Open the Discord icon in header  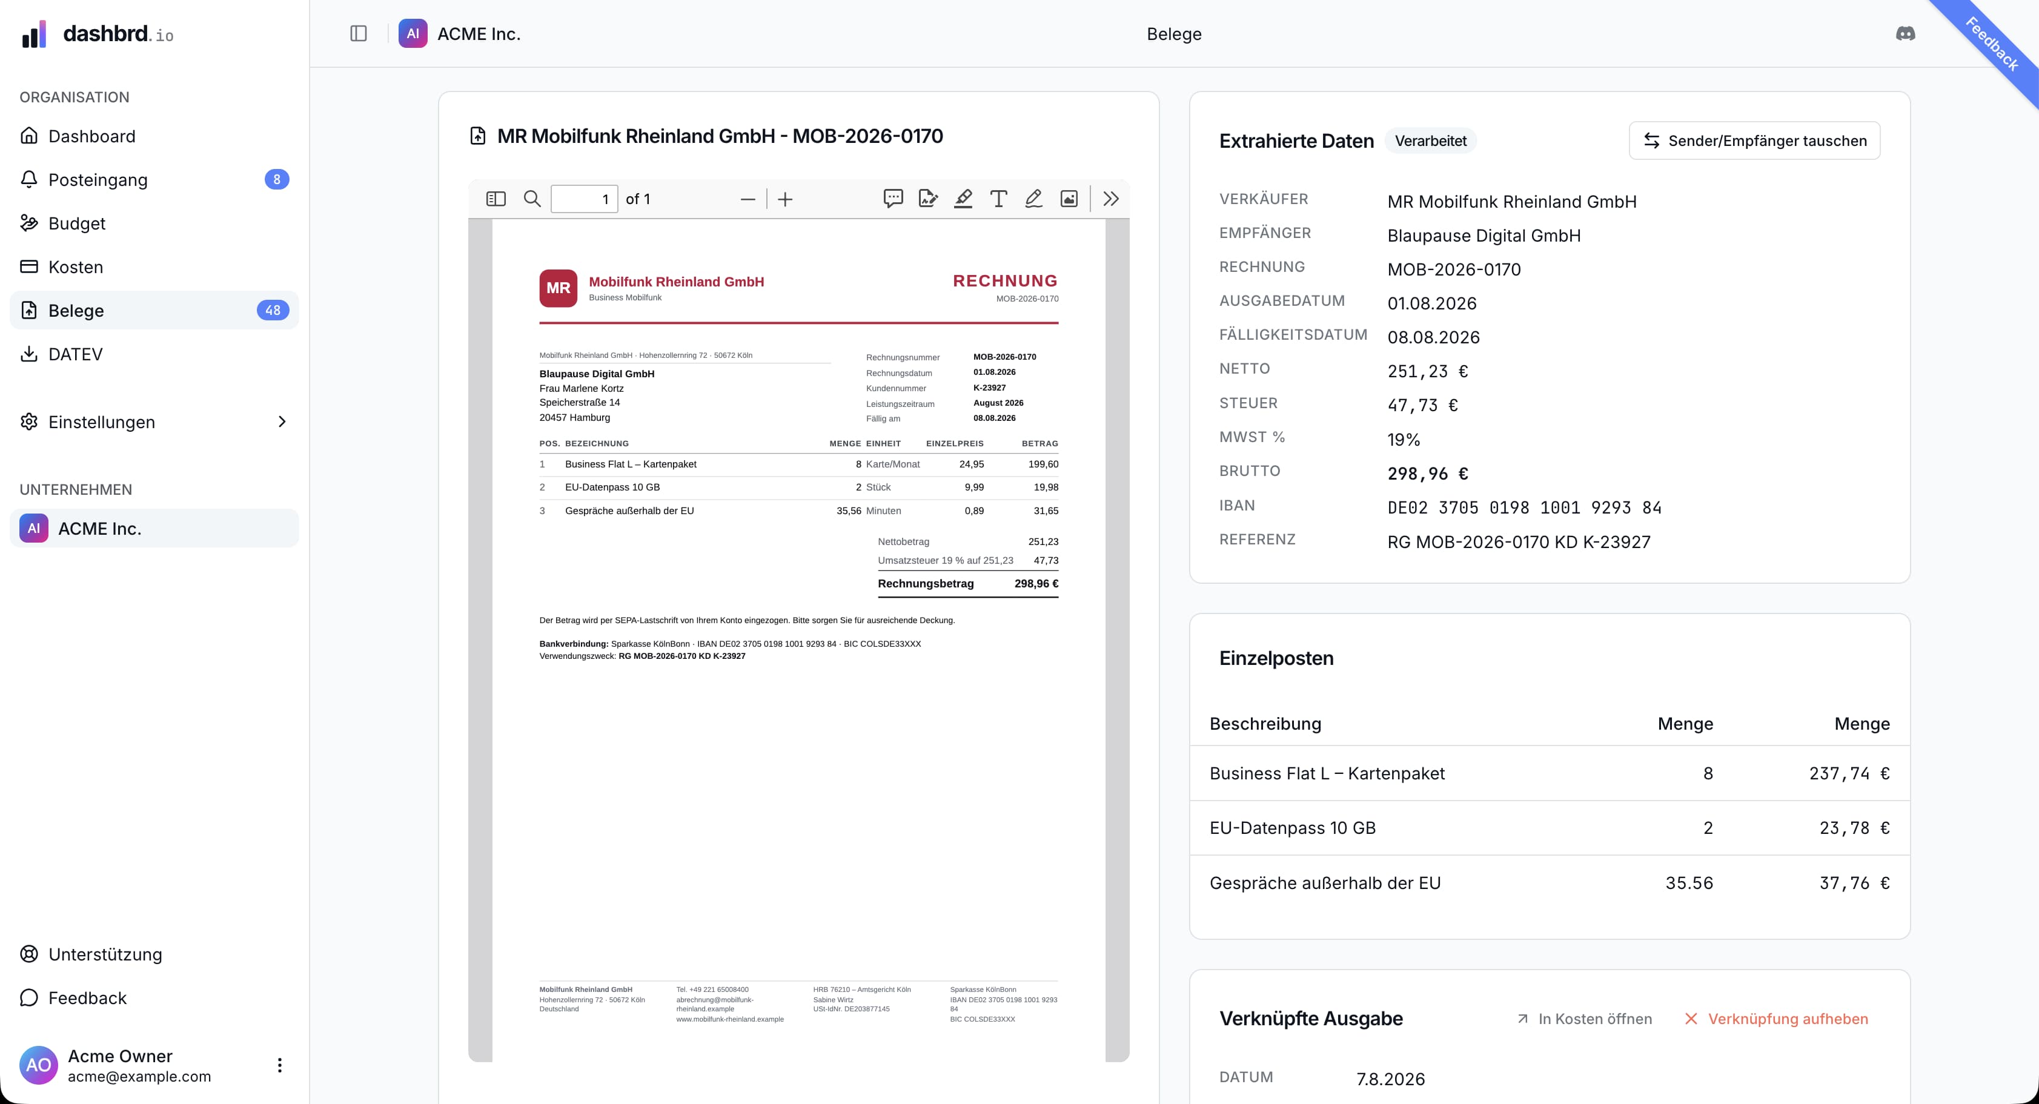[1906, 33]
